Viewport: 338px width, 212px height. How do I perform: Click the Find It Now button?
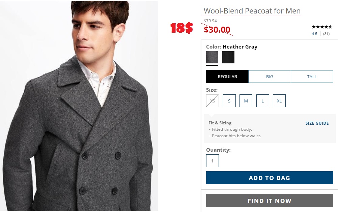coord(270,201)
